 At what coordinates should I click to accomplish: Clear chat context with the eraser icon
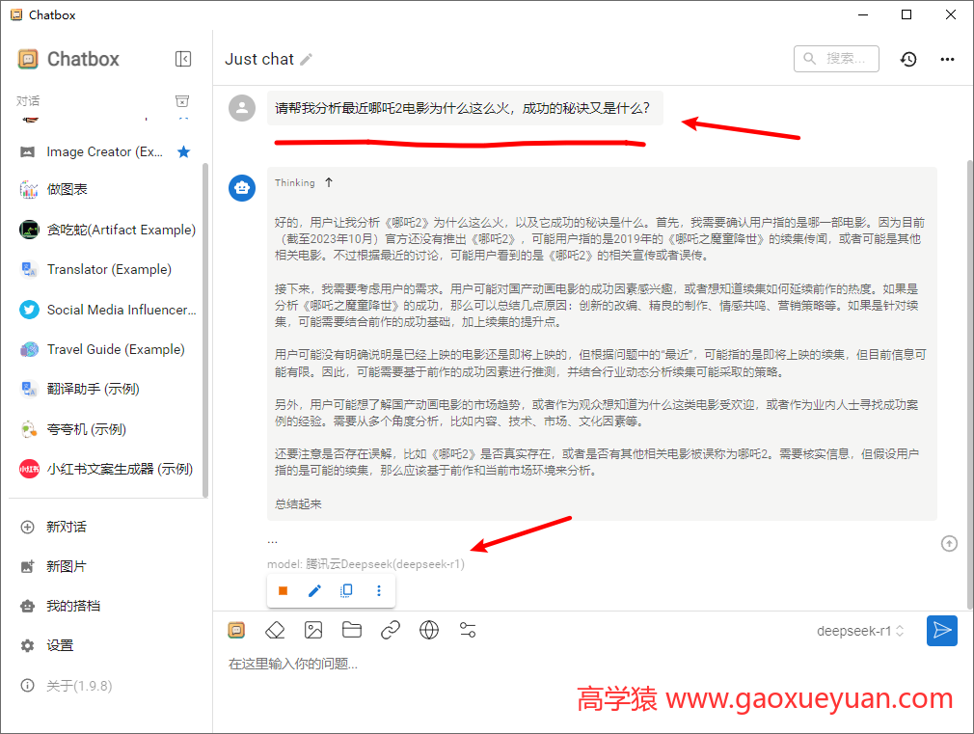[275, 629]
